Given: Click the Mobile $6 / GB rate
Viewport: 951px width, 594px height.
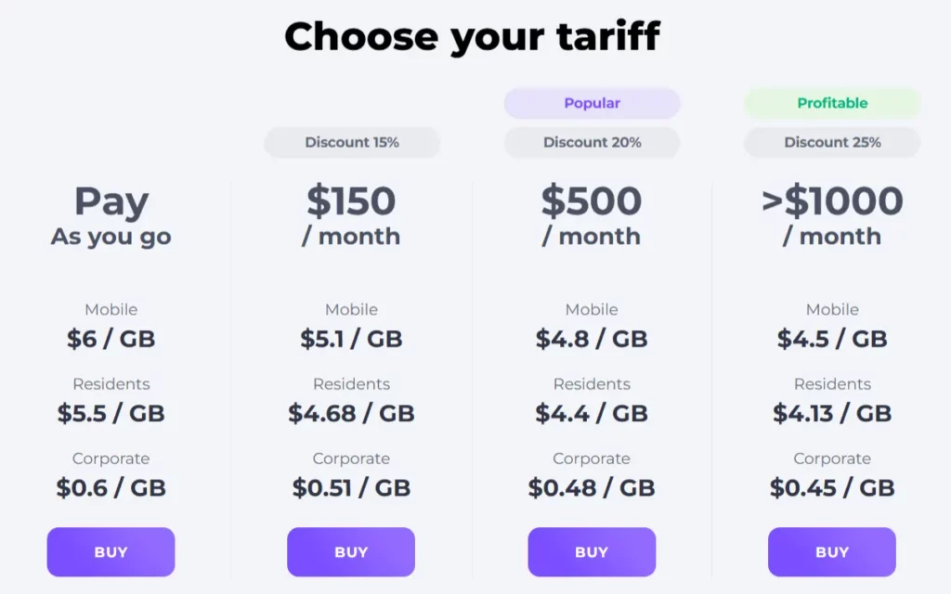Looking at the screenshot, I should click(111, 339).
